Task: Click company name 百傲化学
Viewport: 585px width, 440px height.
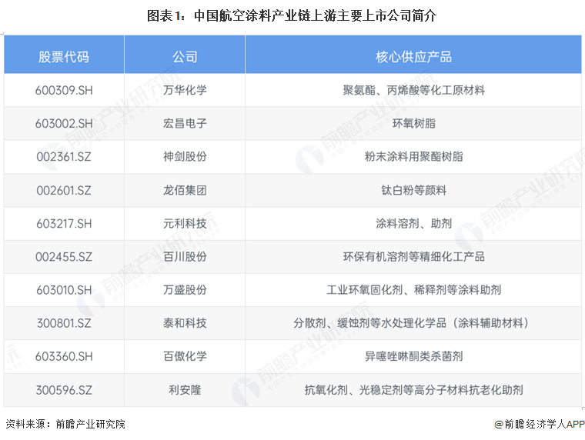Action: 185,355
